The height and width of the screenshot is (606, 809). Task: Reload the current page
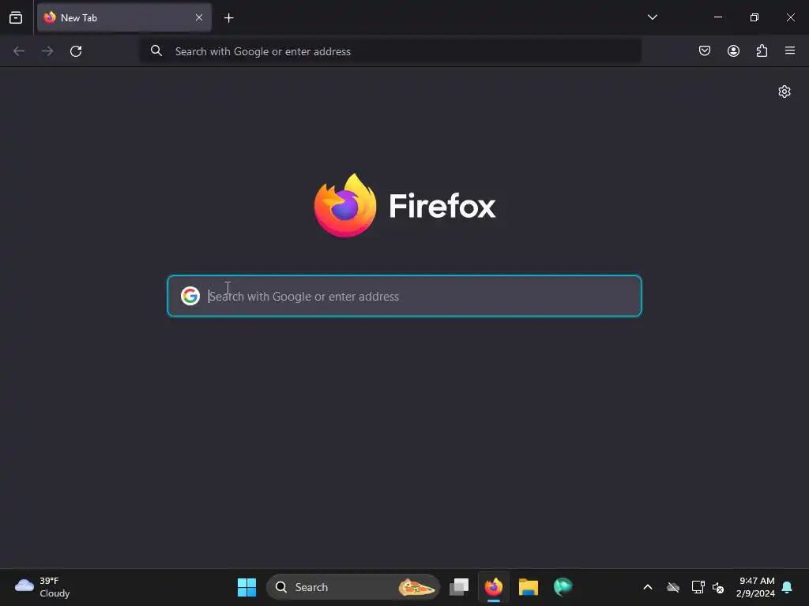pyautogui.click(x=76, y=51)
